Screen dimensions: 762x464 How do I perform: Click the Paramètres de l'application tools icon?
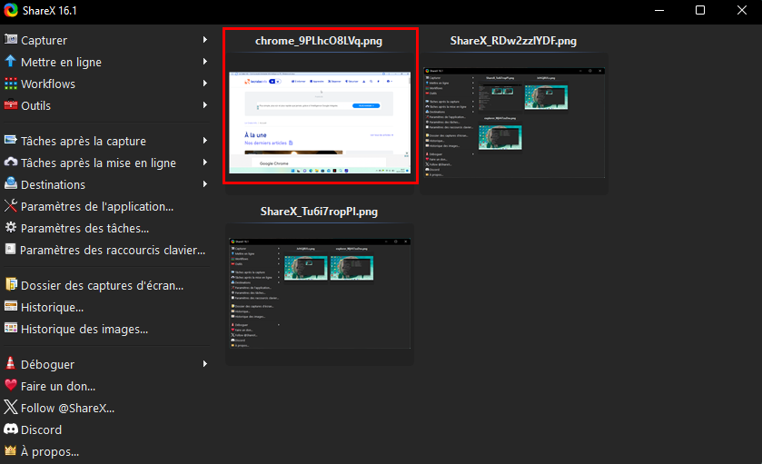tap(11, 205)
